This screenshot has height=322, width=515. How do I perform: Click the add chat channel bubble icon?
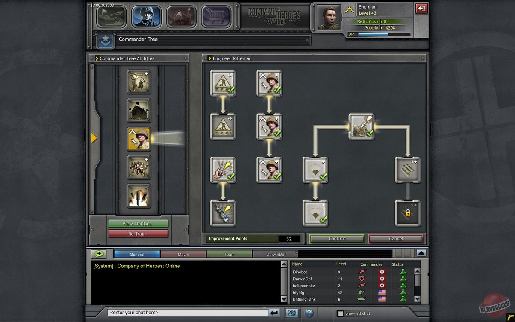(x=100, y=254)
